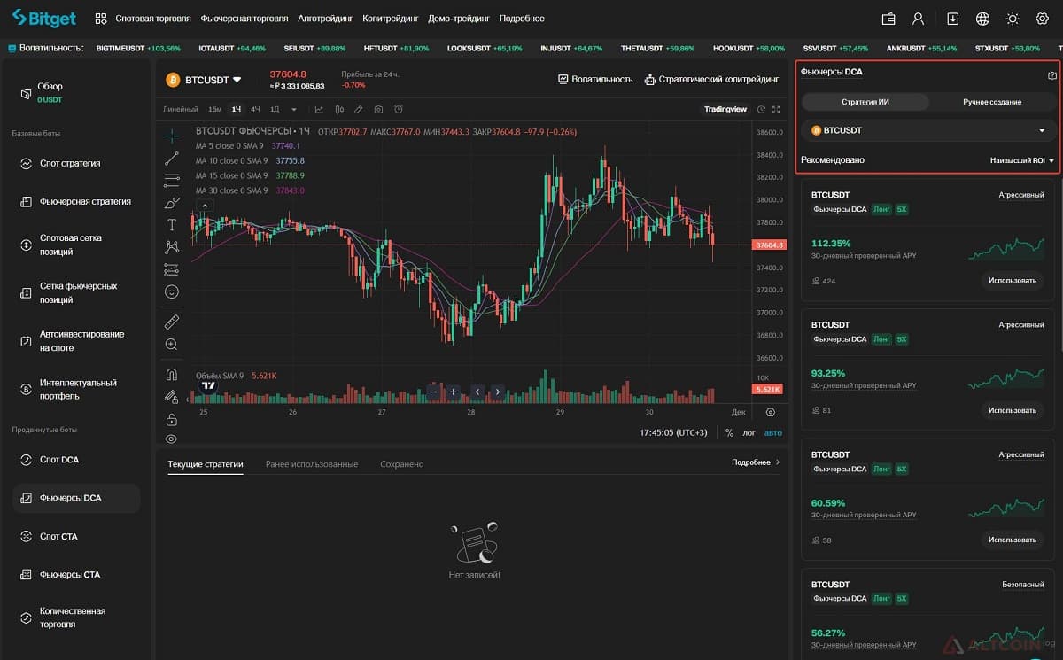Viewport: 1063px width, 660px height.
Task: Click Использовать for 93.25% strategy
Action: coord(1013,410)
